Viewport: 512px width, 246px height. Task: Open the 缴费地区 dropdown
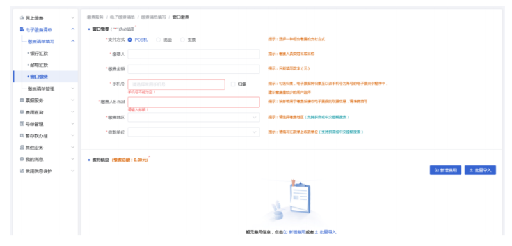[194, 118]
